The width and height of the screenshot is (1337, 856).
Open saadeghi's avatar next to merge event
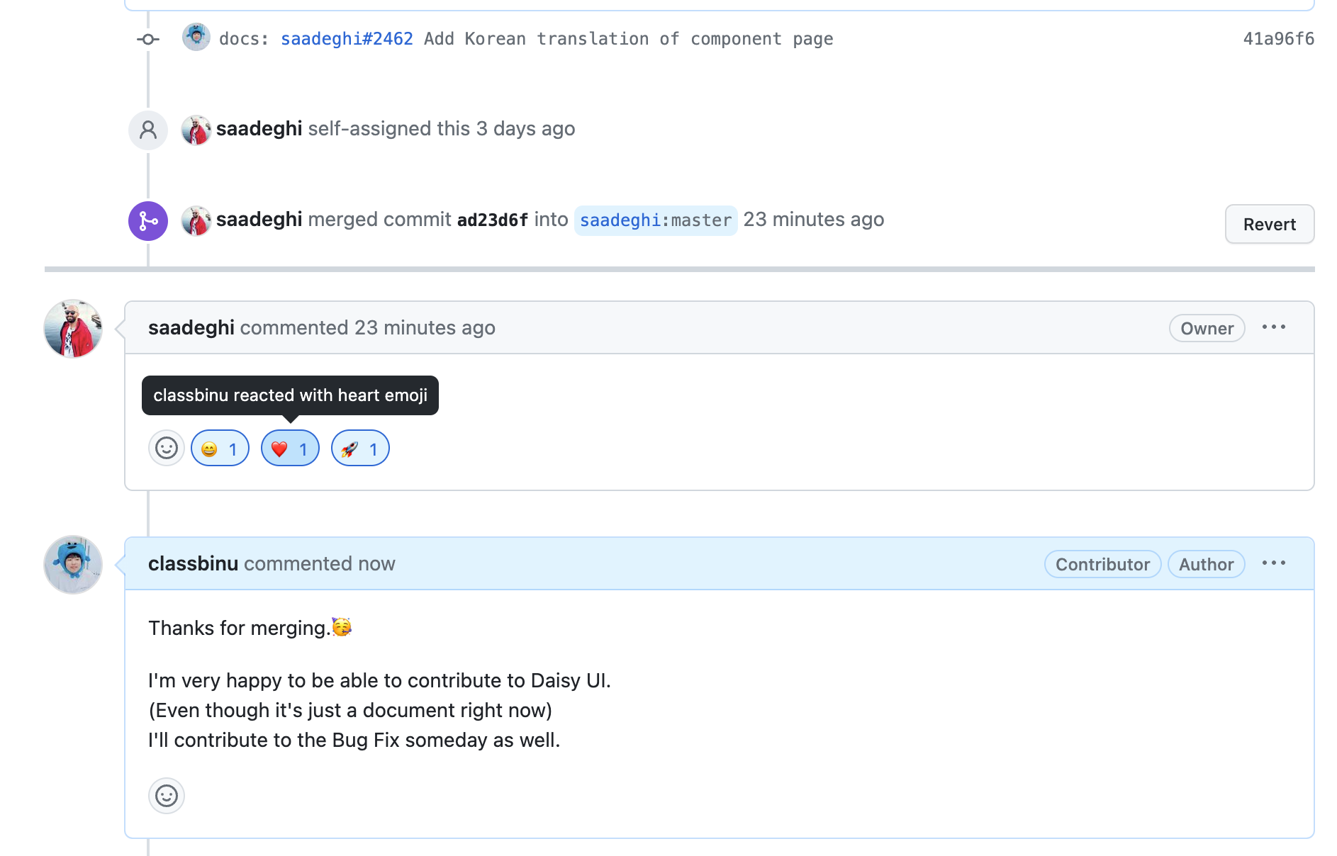197,220
